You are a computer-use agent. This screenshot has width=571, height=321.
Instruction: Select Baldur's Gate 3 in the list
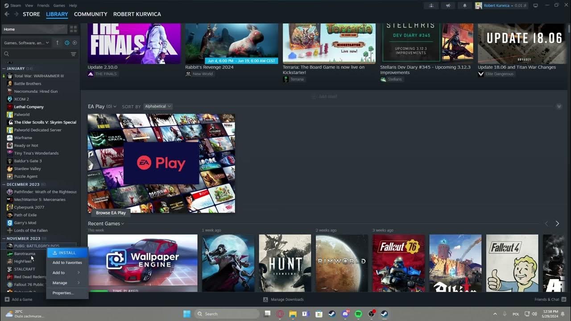tap(28, 161)
